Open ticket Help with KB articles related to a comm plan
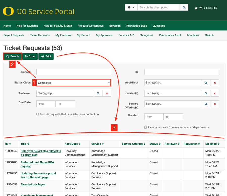Viewport: 227px width, 196px height. [41, 153]
